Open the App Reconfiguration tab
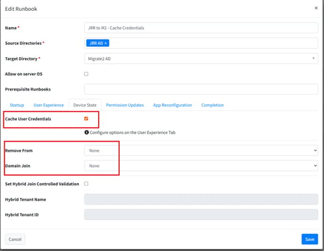This screenshot has width=324, height=251. (172, 105)
